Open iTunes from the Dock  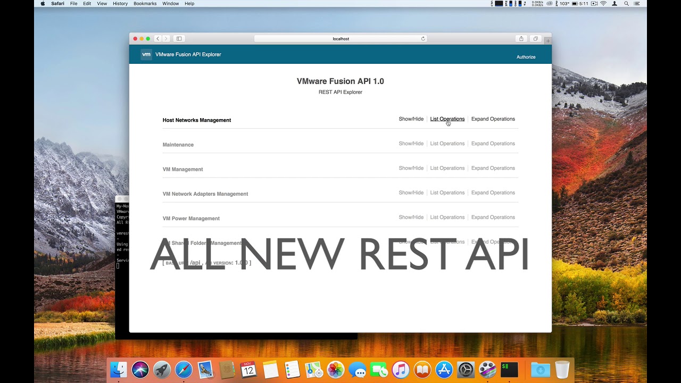coord(401,369)
